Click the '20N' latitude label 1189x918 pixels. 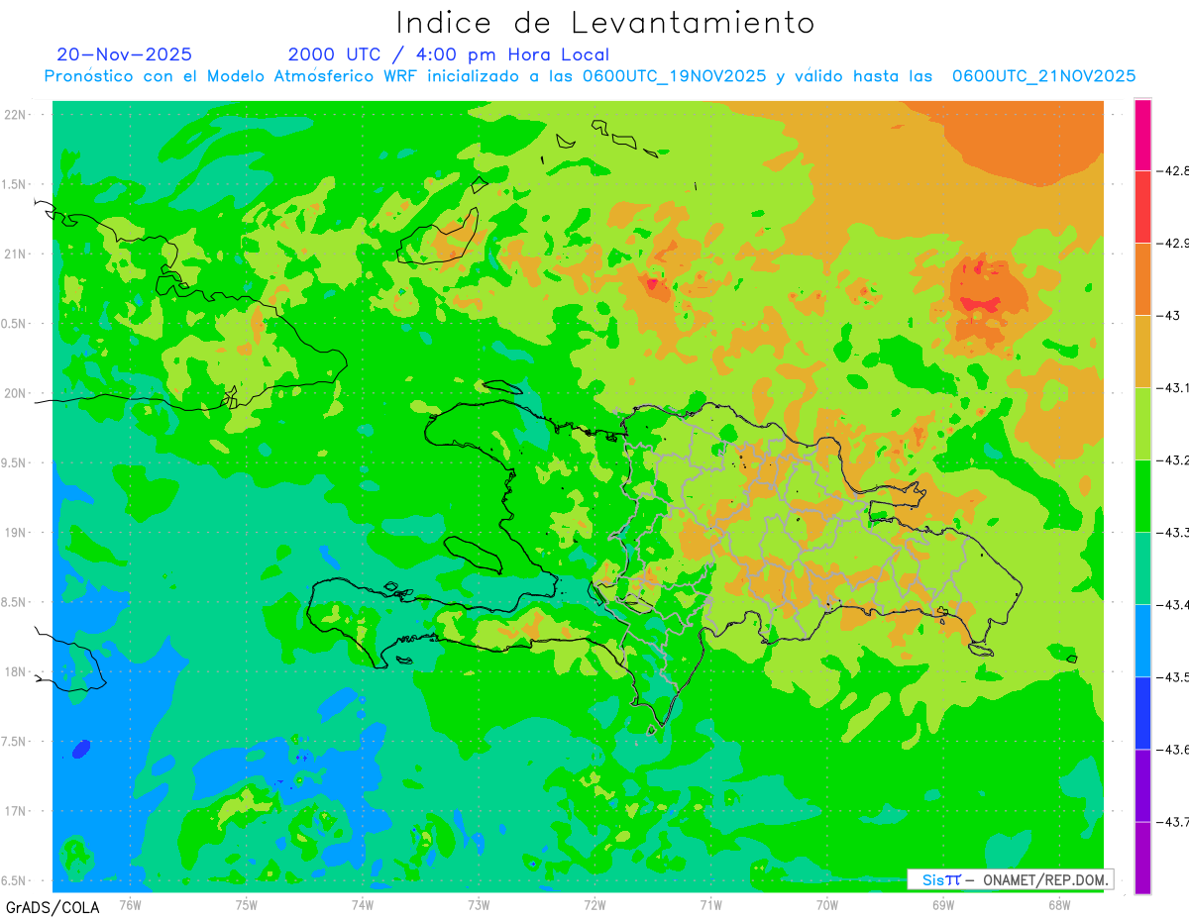pos(15,393)
